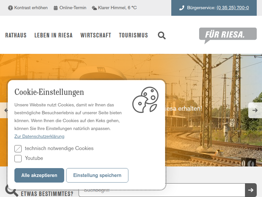This screenshot has width=262, height=197.
Task: Open the Wirtschaft menu
Action: point(96,35)
